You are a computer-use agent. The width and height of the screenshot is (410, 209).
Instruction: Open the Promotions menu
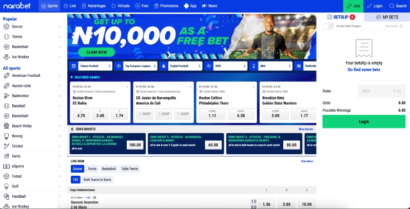[166, 6]
